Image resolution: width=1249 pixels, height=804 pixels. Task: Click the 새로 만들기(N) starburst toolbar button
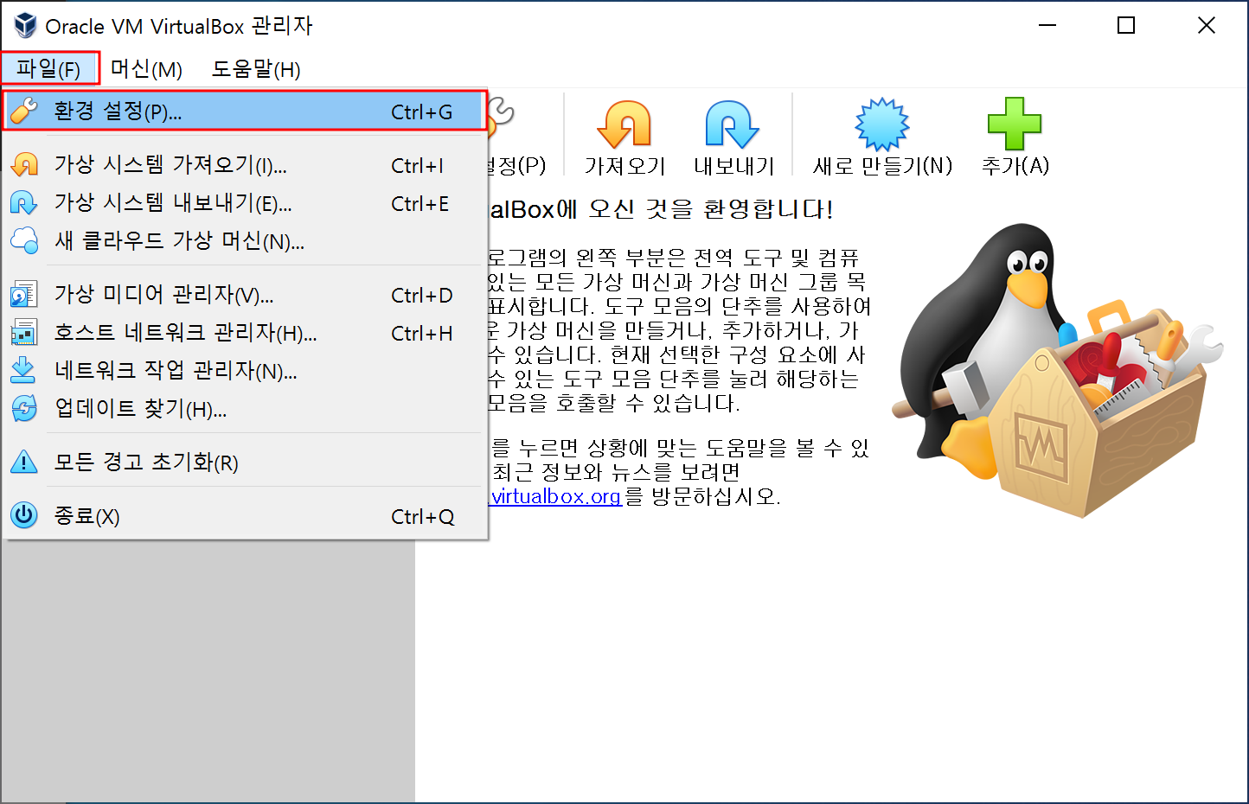click(x=882, y=136)
